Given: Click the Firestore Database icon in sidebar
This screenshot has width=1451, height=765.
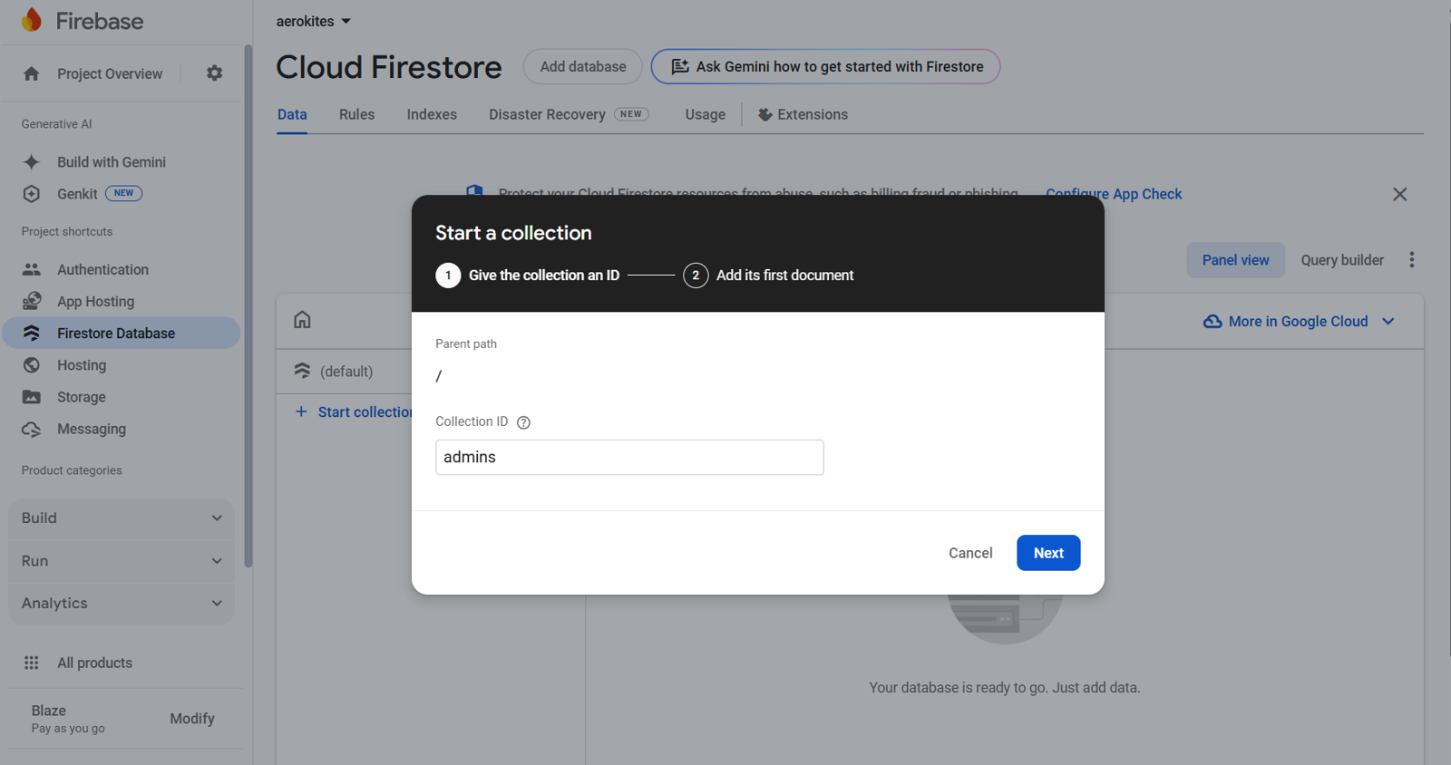Looking at the screenshot, I should coord(32,333).
